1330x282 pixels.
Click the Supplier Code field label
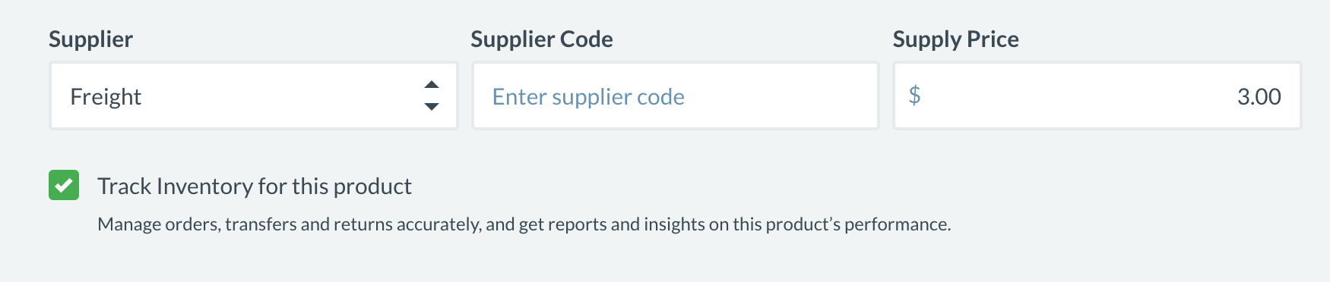click(x=542, y=39)
